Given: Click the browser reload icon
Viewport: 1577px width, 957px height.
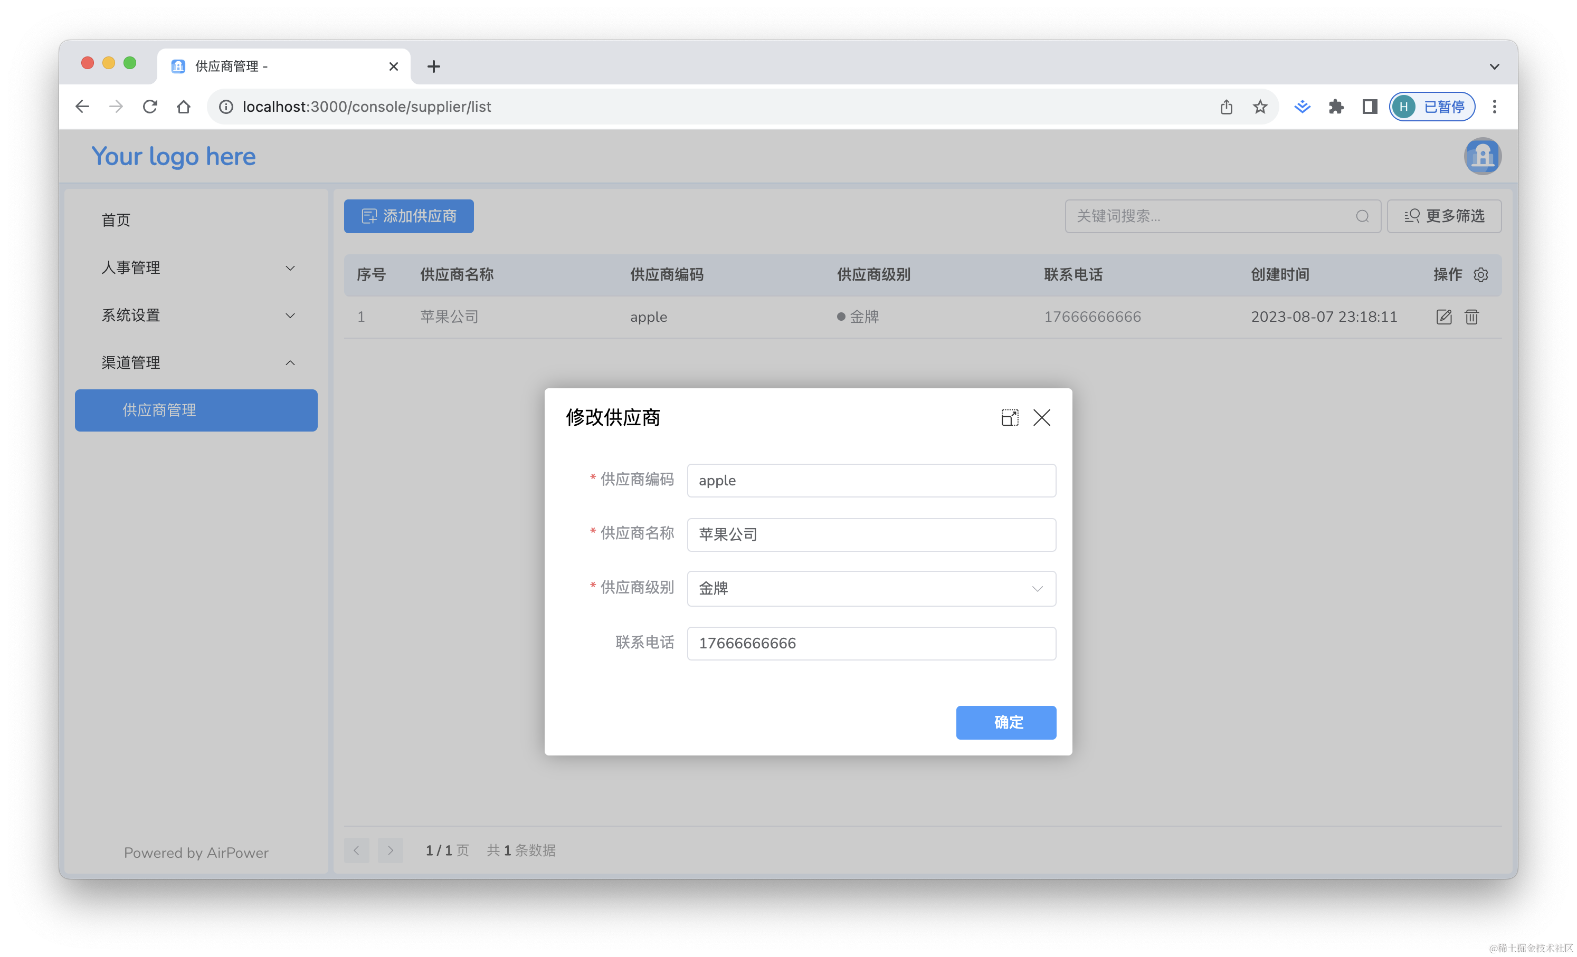Looking at the screenshot, I should (150, 106).
